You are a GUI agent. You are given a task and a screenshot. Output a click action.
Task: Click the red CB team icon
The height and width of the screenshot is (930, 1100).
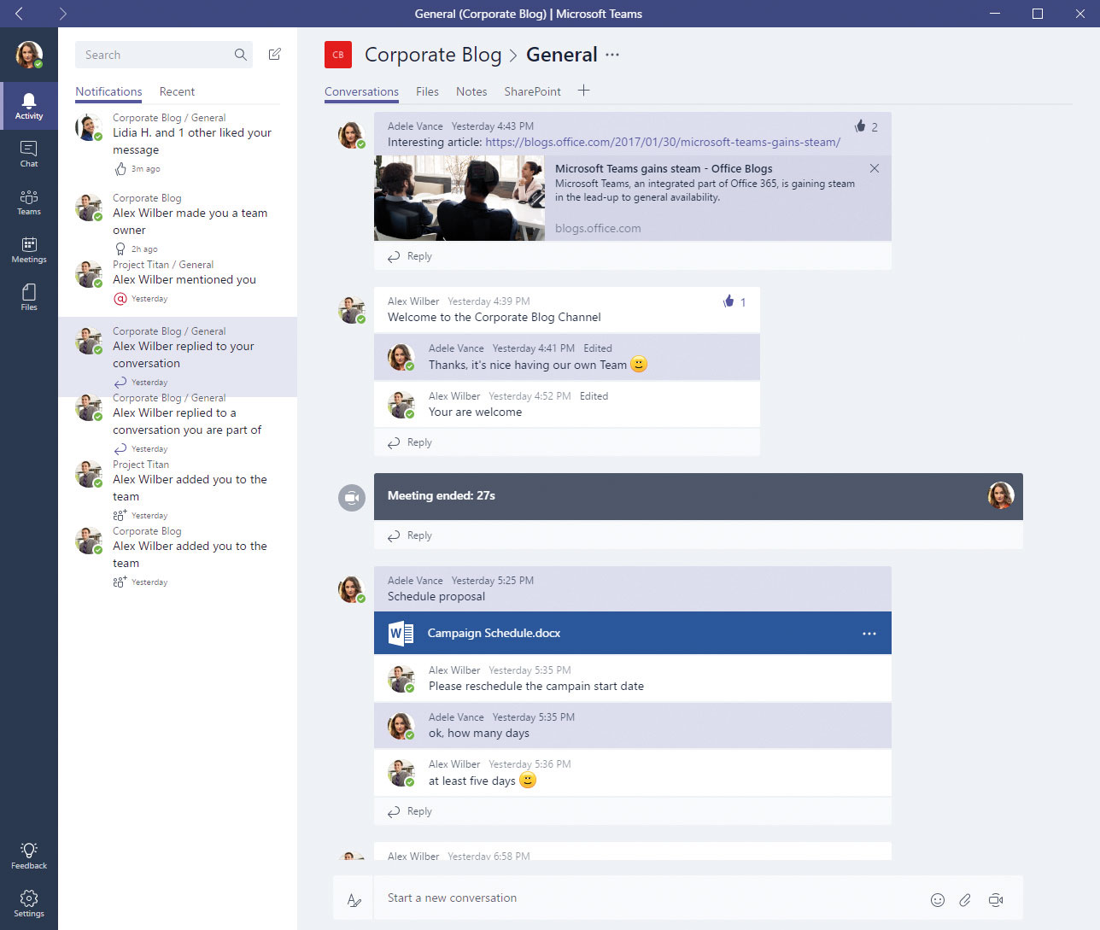pyautogui.click(x=338, y=55)
